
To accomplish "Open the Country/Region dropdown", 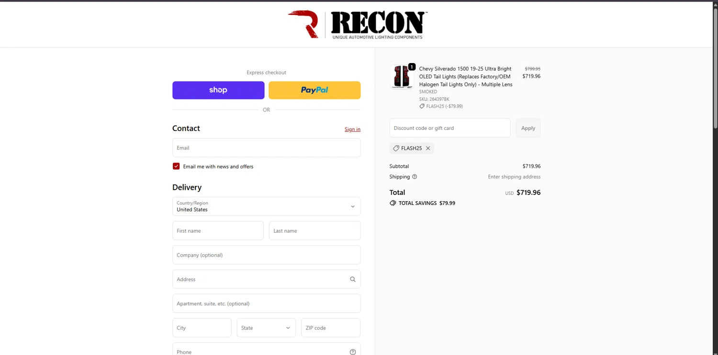I will [x=266, y=206].
